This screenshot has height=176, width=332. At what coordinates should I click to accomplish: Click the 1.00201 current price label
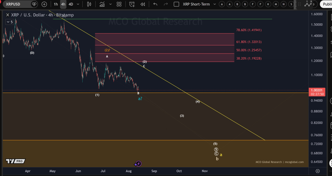317,90
